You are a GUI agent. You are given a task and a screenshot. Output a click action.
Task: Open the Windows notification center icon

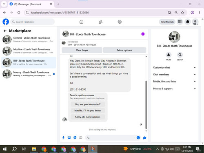(x=198, y=149)
